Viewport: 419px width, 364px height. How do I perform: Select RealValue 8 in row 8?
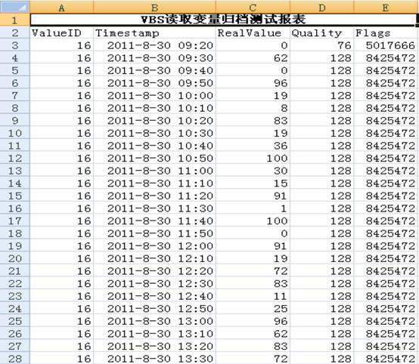pos(253,108)
